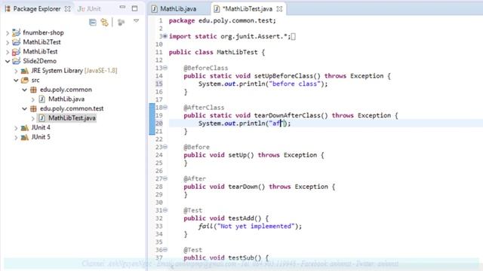Expand the JUnit 5 library

pos(16,138)
